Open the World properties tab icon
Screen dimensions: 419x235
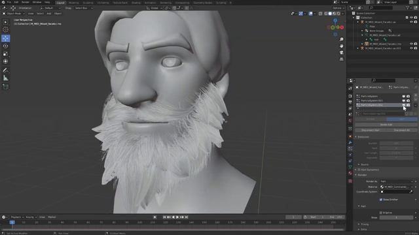(350, 121)
